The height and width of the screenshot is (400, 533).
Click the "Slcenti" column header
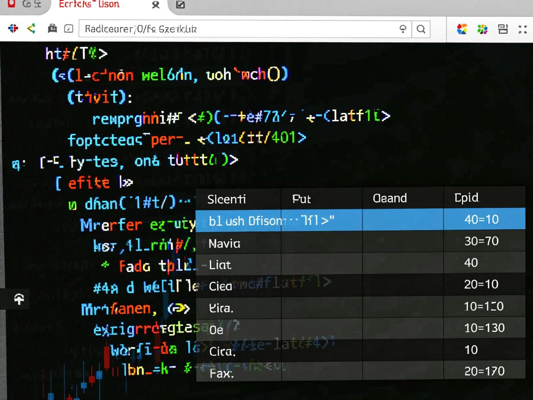pos(227,199)
